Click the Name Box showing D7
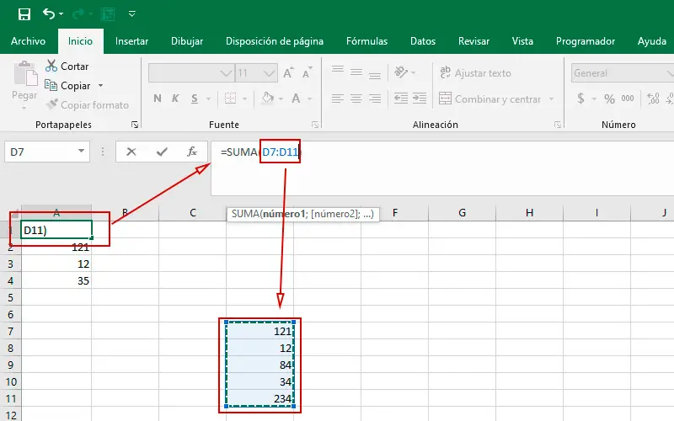 [41, 152]
